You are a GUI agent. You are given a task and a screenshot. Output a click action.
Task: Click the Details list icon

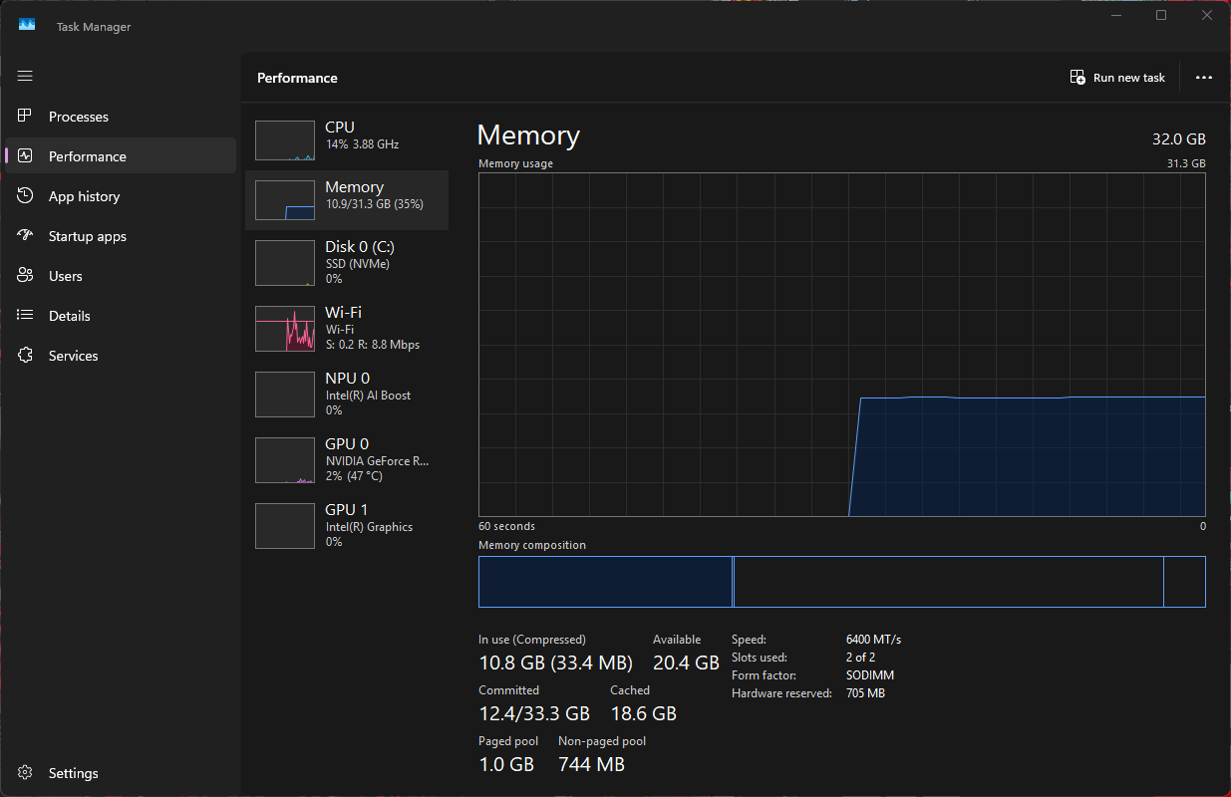coord(26,316)
